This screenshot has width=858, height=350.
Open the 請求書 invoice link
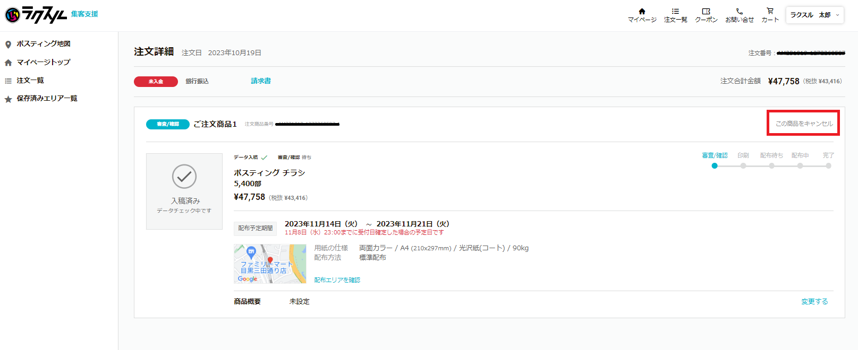[261, 81]
